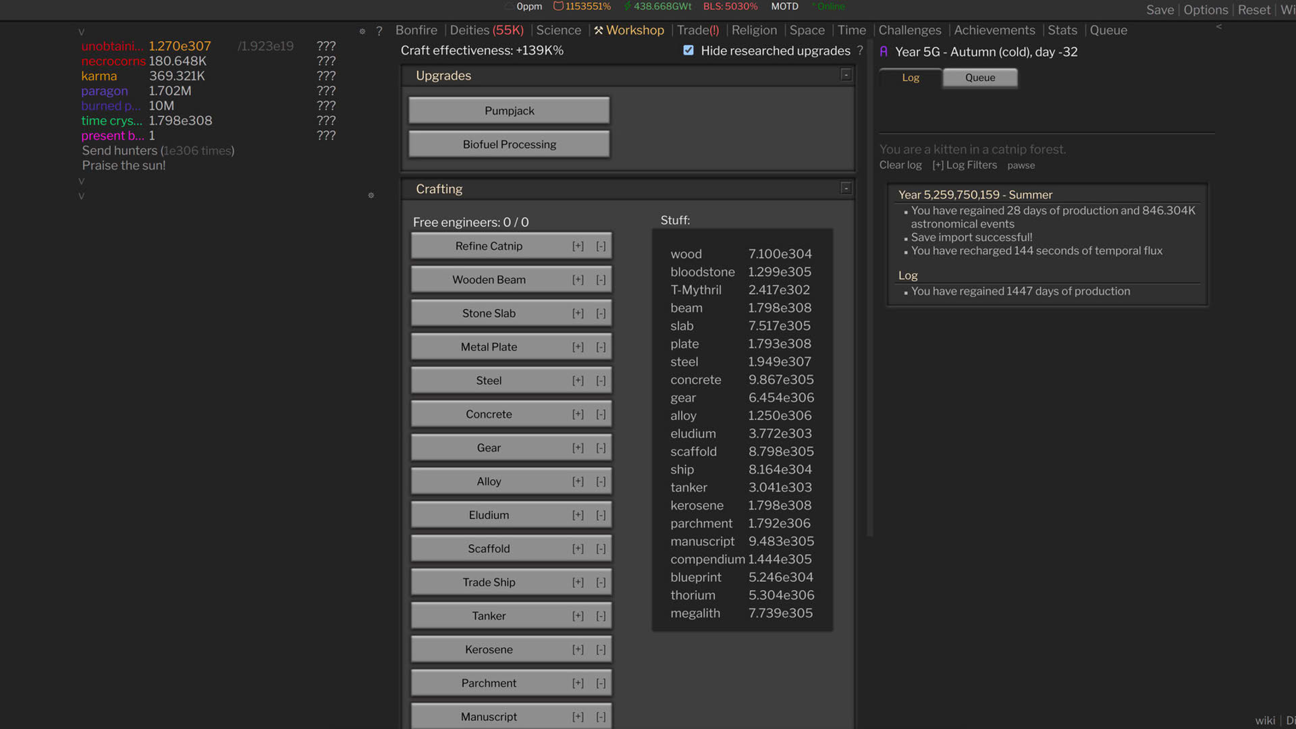Open the resource panel gear settings icon
The height and width of the screenshot is (729, 1296).
pyautogui.click(x=362, y=31)
